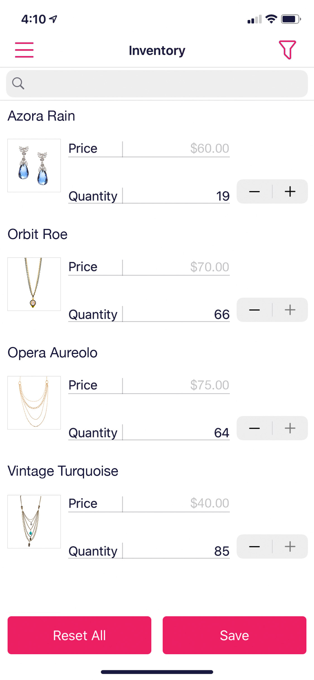Open the hamburger menu
This screenshot has width=314, height=680.
24,50
